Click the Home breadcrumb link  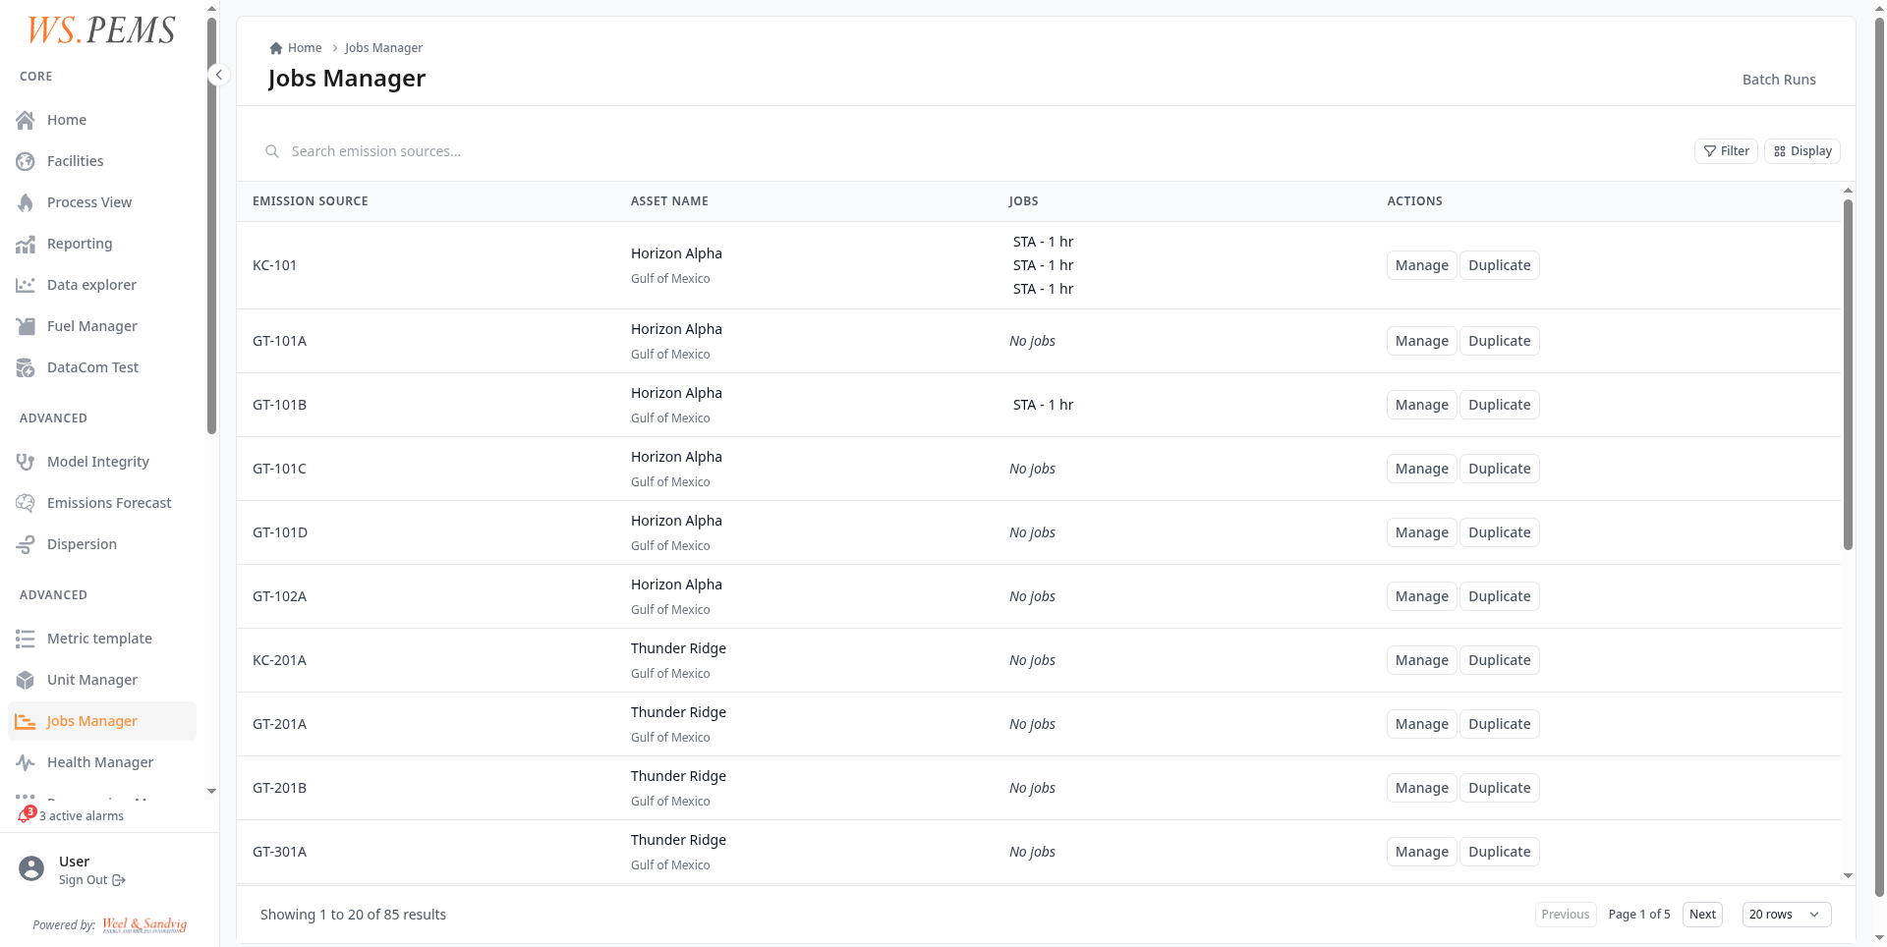pos(305,48)
